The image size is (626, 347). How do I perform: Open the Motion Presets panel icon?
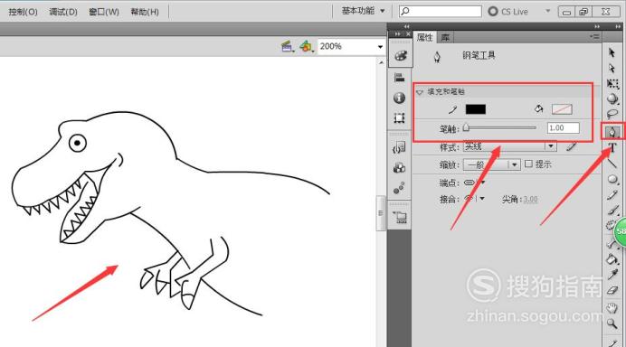(x=399, y=187)
